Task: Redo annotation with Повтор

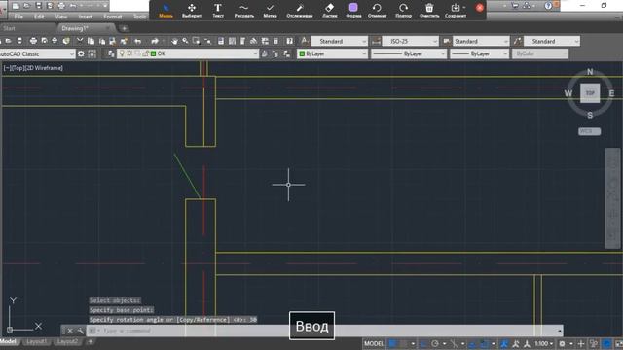Action: pyautogui.click(x=403, y=11)
